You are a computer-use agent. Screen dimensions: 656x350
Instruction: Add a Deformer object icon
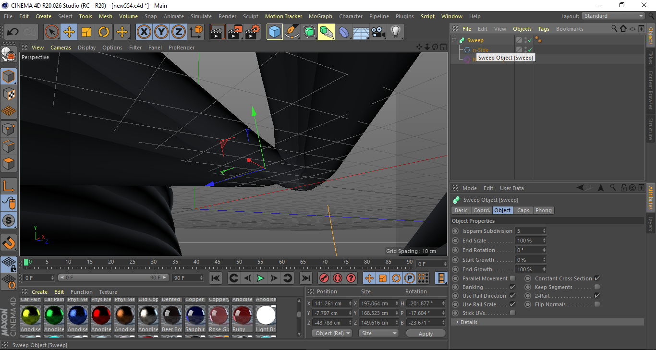344,32
